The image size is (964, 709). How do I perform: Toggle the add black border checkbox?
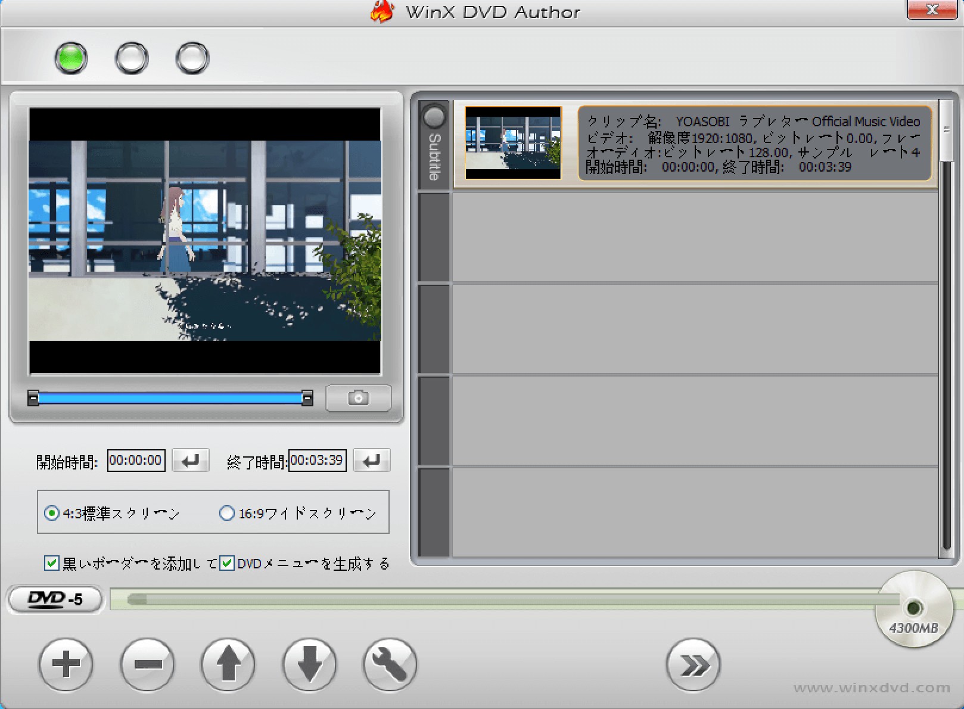tap(52, 563)
